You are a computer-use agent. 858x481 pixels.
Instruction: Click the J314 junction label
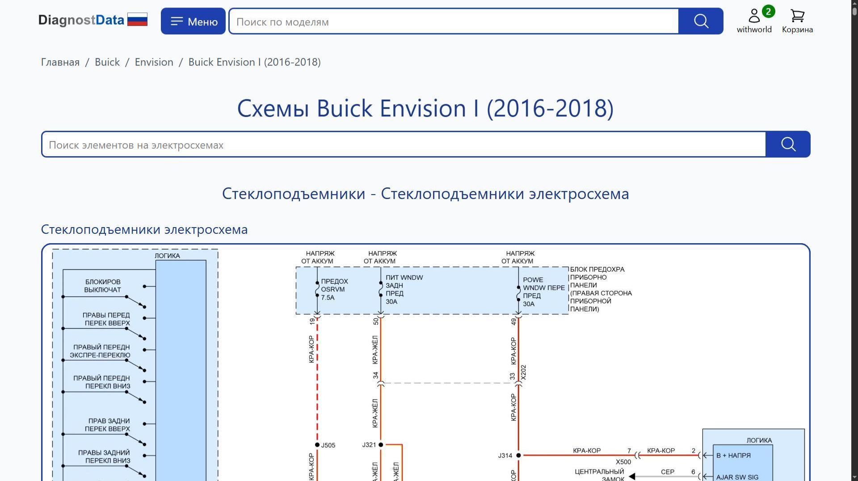pos(505,456)
